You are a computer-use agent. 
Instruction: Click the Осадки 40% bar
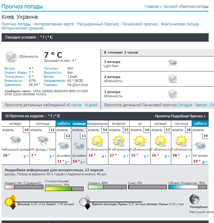coord(107,187)
